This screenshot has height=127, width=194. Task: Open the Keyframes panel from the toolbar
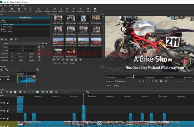[81, 10]
